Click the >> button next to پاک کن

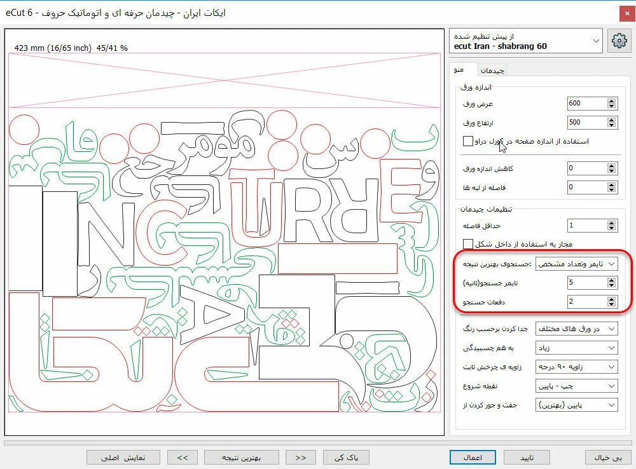(x=301, y=458)
